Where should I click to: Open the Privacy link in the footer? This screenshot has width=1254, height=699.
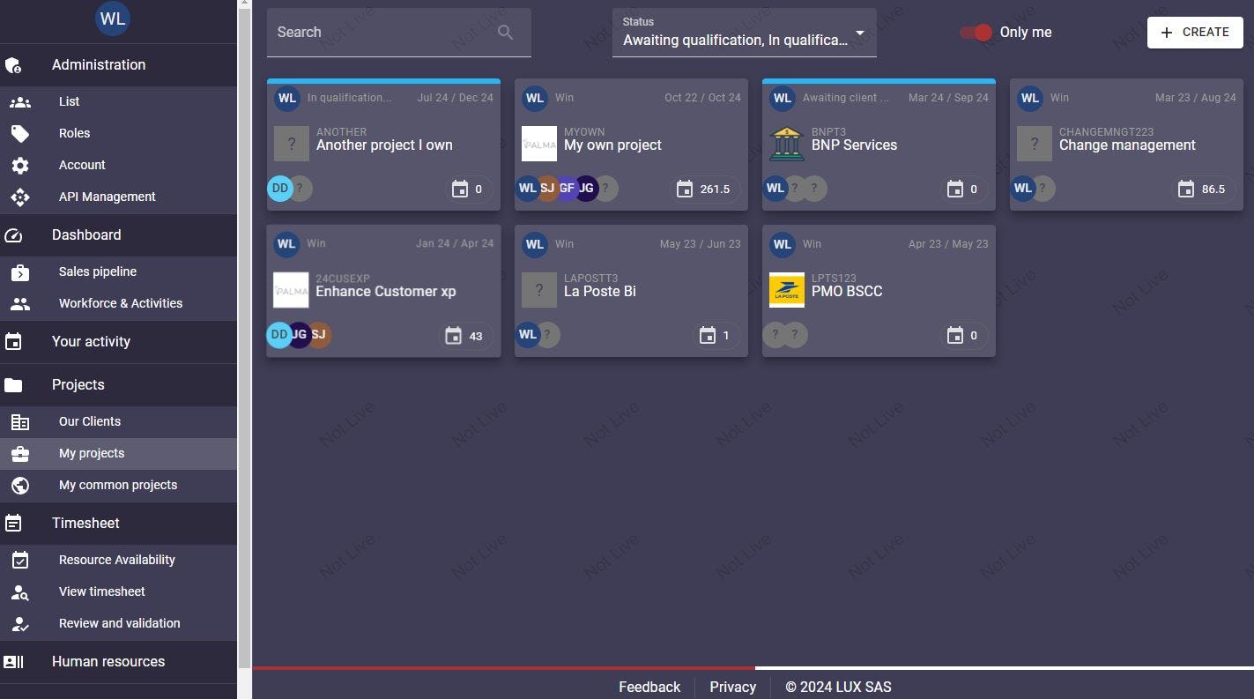point(732,687)
